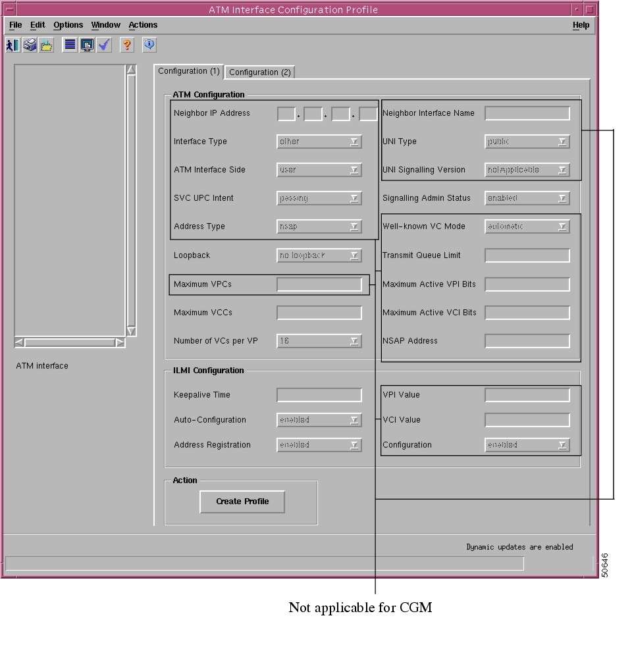This screenshot has height=647, width=632.
Task: Click the NSAP Address input field
Action: coord(527,341)
